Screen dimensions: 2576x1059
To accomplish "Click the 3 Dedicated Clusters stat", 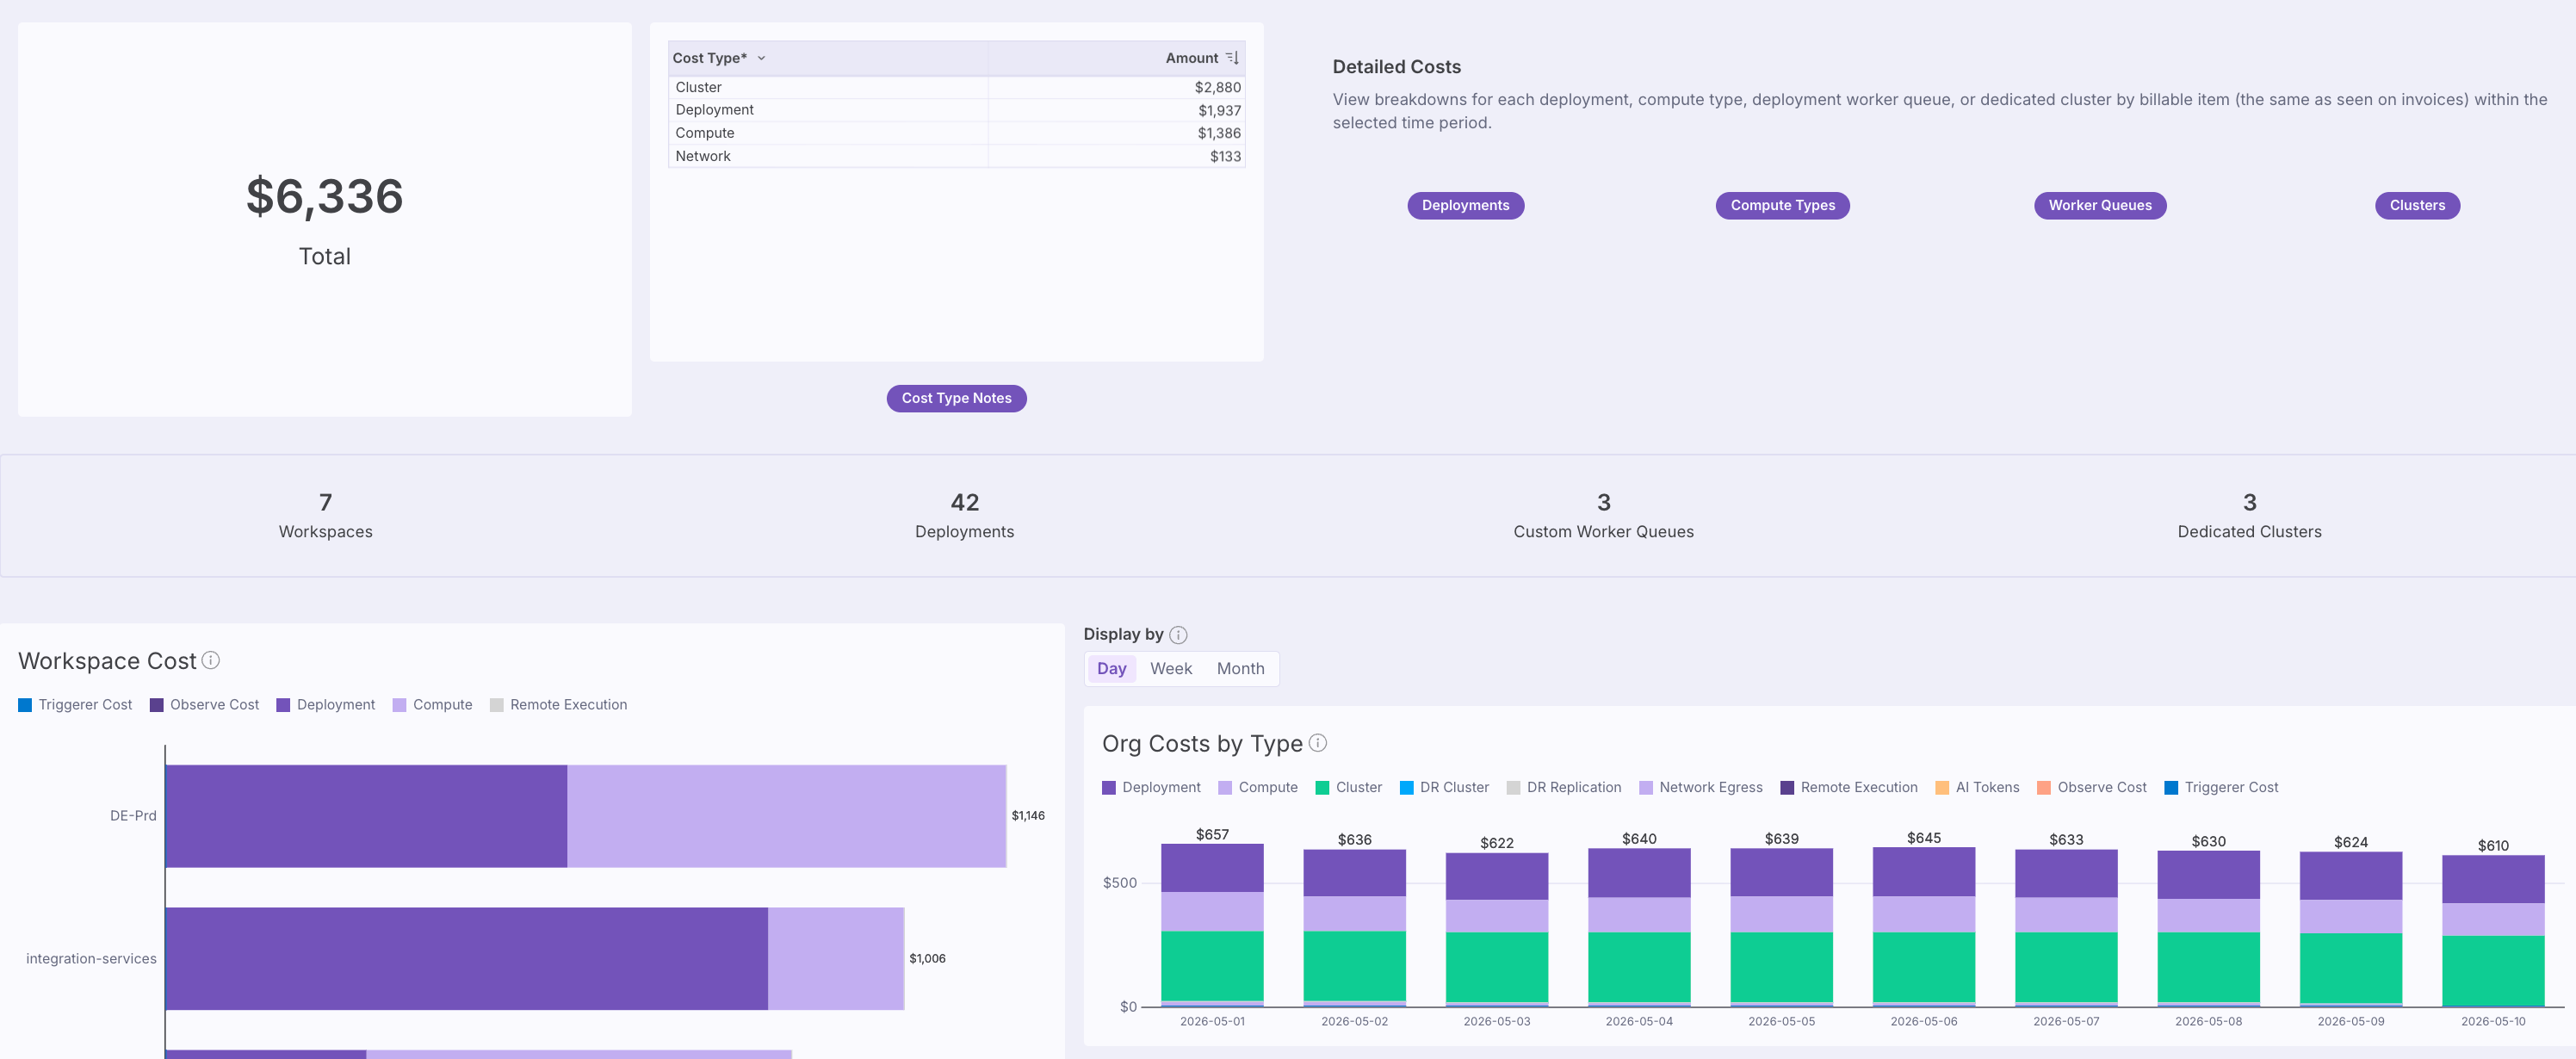I will click(x=2249, y=515).
